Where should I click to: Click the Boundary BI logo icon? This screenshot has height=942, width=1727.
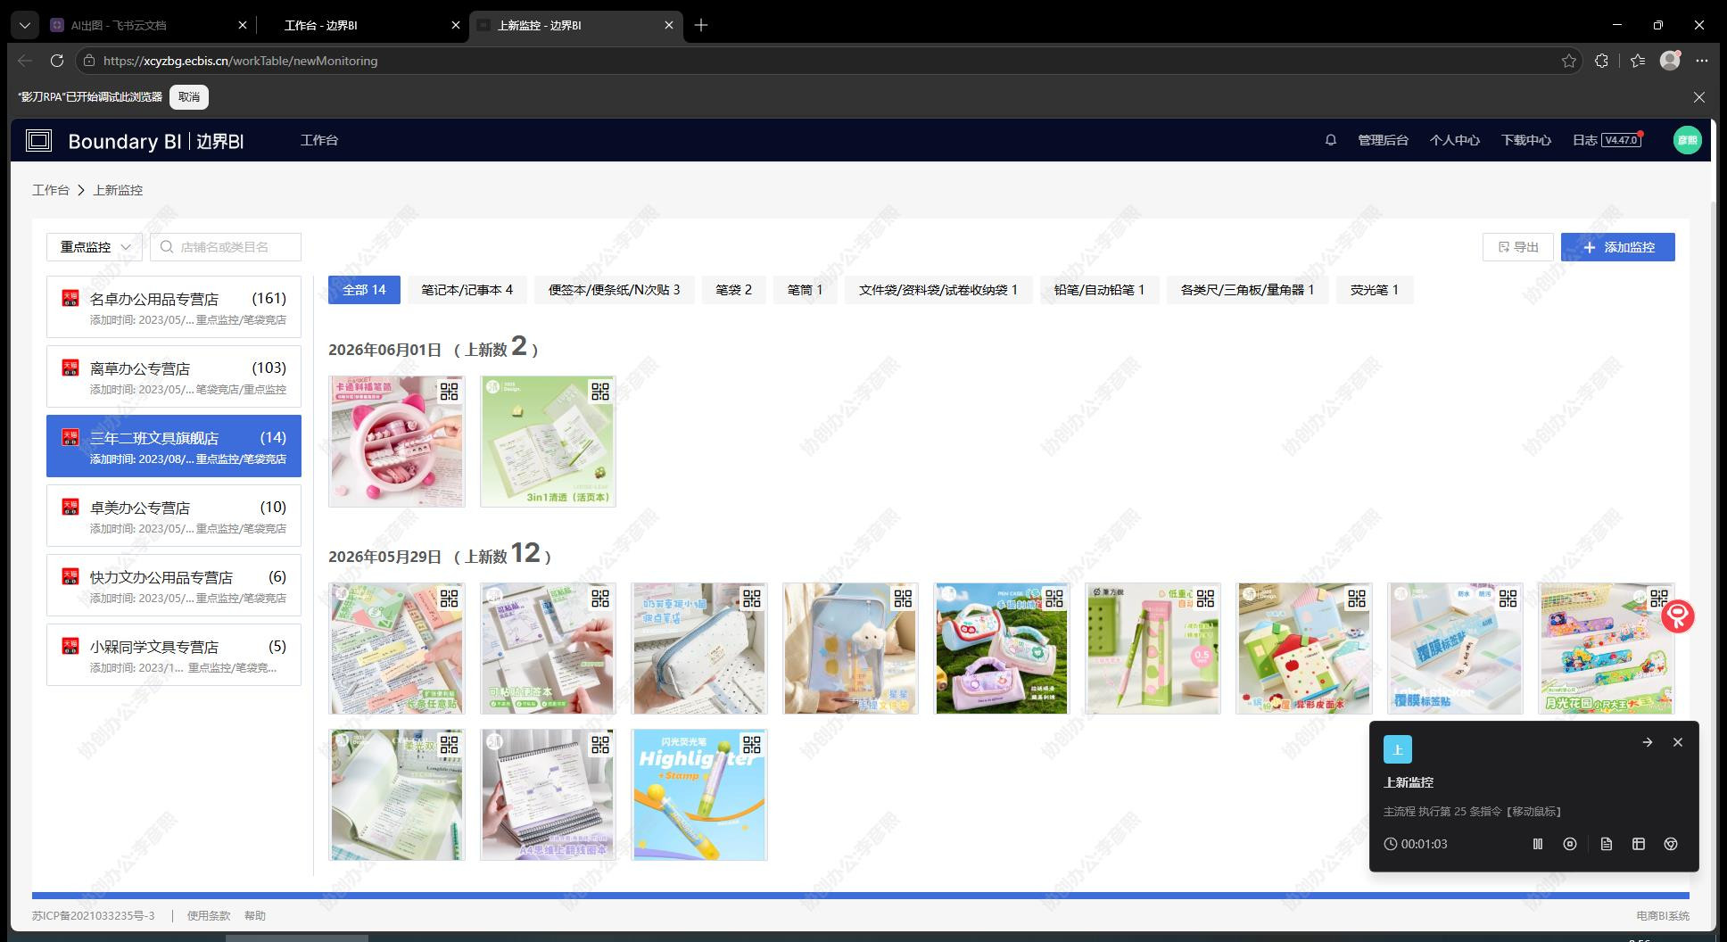pos(39,141)
